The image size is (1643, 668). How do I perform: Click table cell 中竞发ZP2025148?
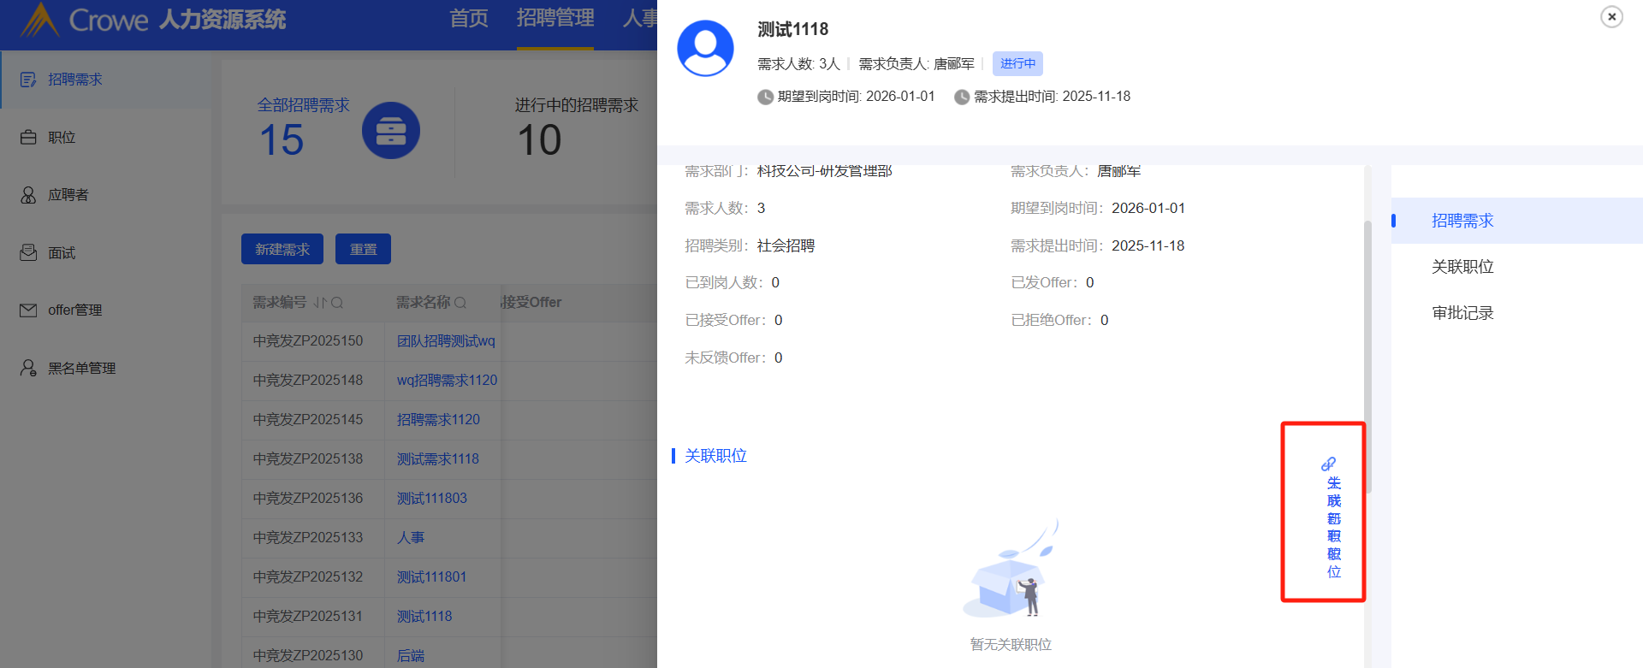click(x=308, y=381)
